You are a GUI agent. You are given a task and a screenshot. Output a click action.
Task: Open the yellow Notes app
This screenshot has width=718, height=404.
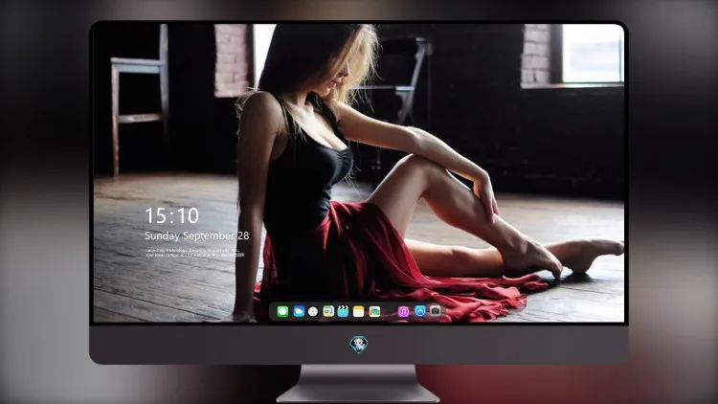(x=359, y=311)
